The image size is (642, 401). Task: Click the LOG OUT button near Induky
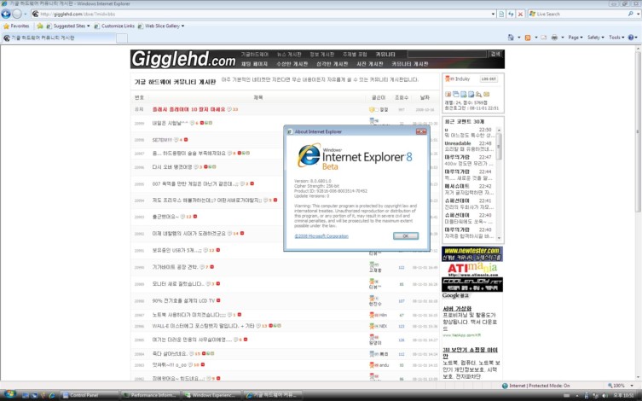[489, 79]
